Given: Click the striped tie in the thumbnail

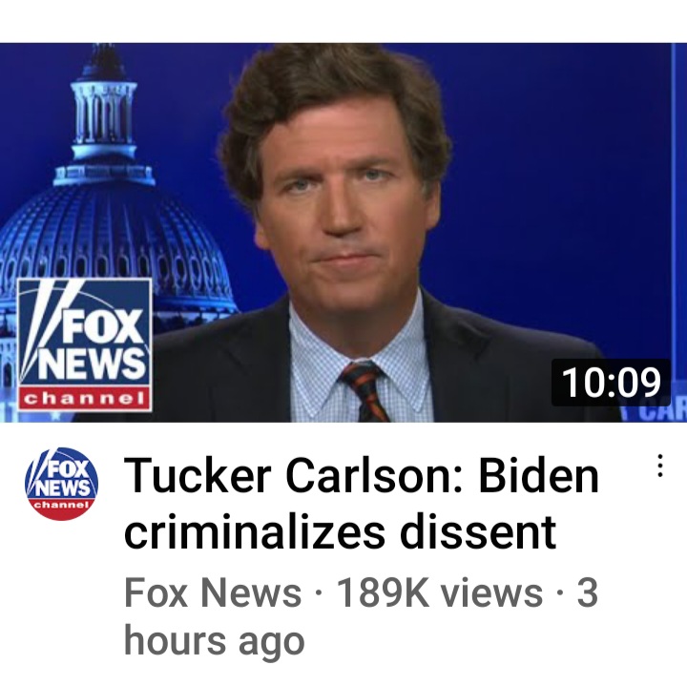Looking at the screenshot, I should [364, 391].
